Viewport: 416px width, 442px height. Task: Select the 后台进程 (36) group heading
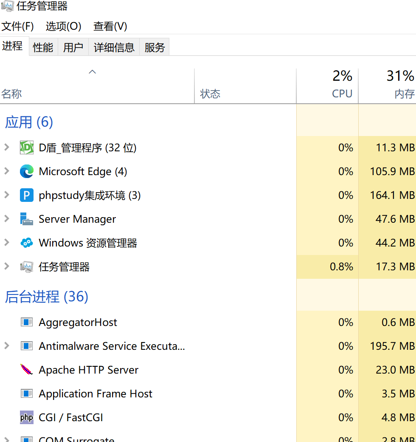pos(47,297)
